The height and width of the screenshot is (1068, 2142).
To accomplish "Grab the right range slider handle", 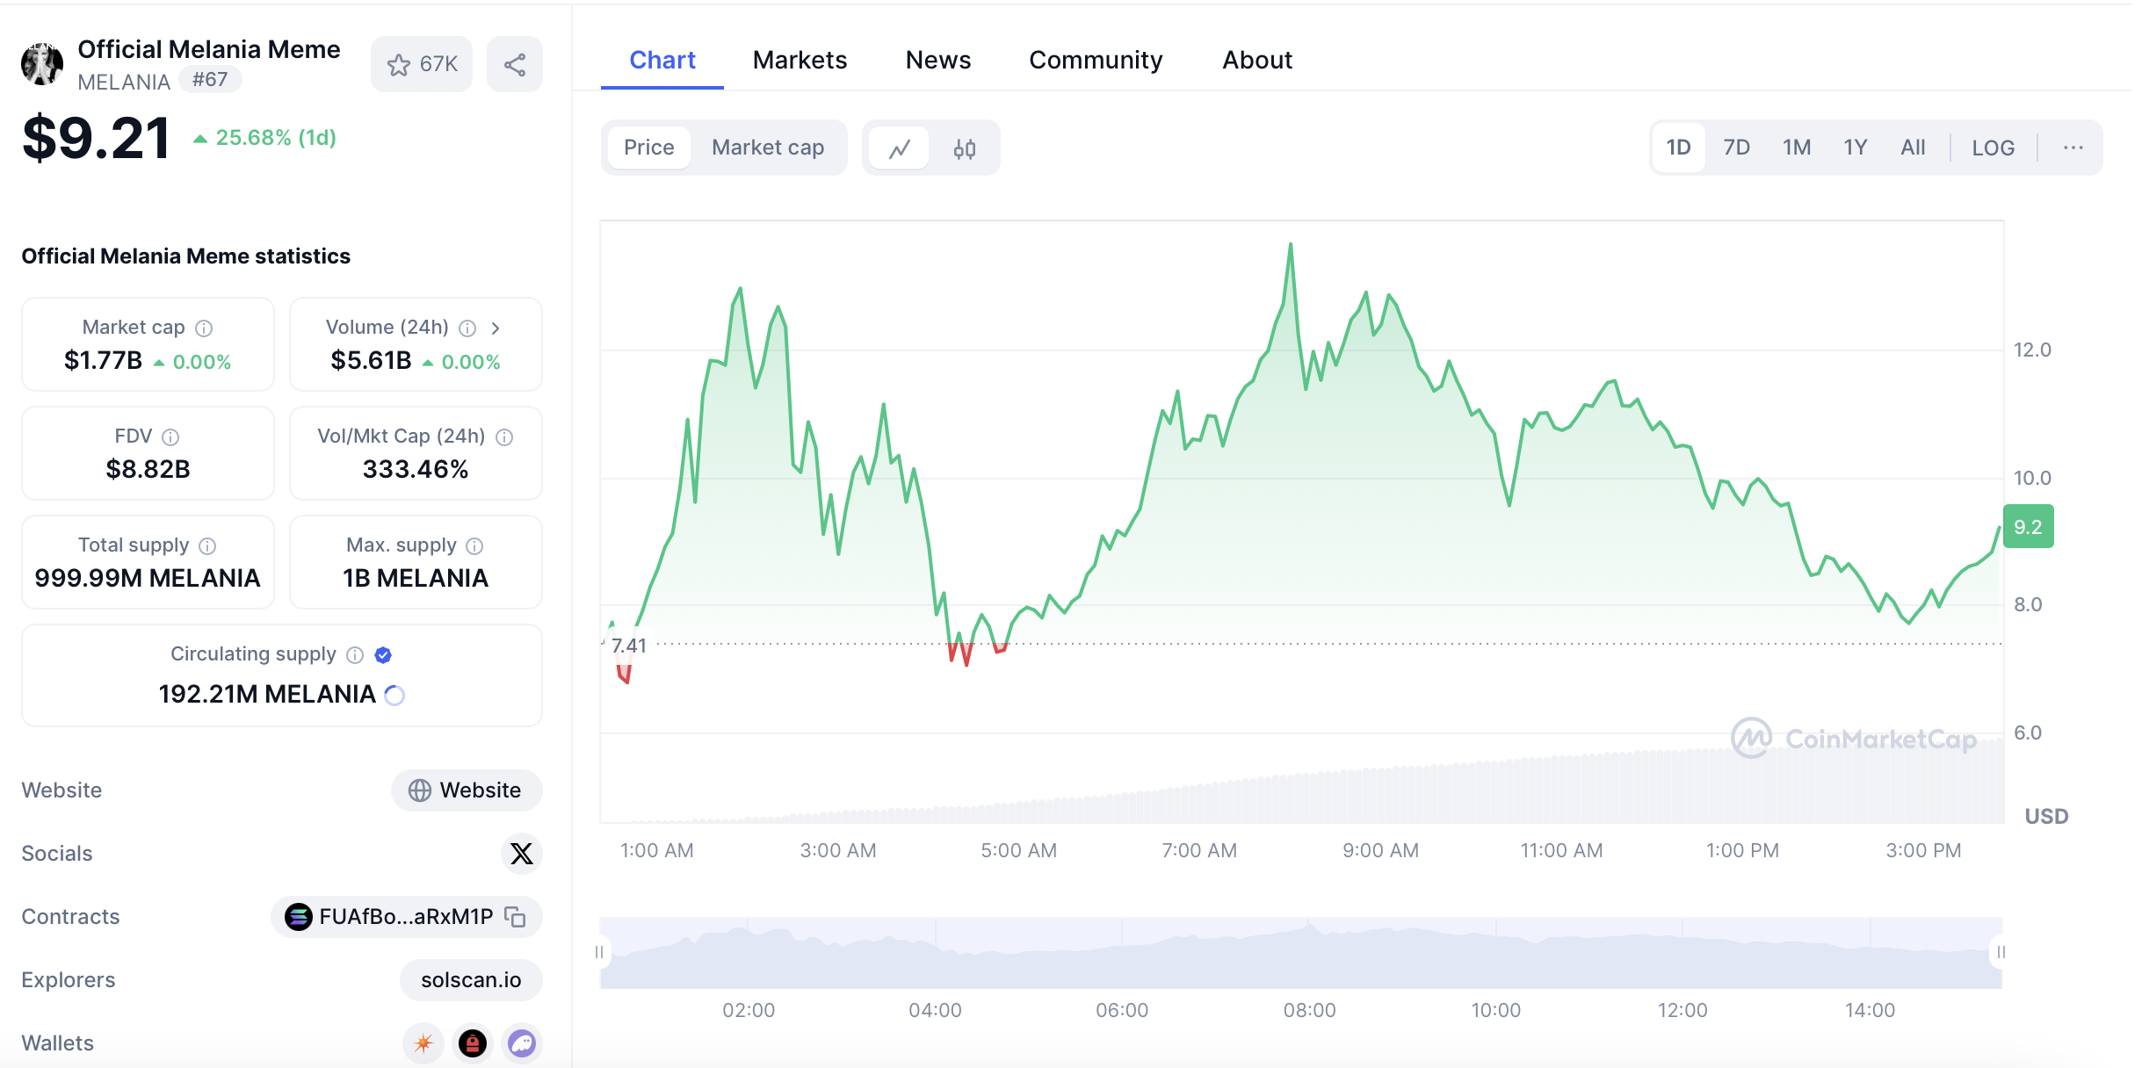I will (2001, 952).
